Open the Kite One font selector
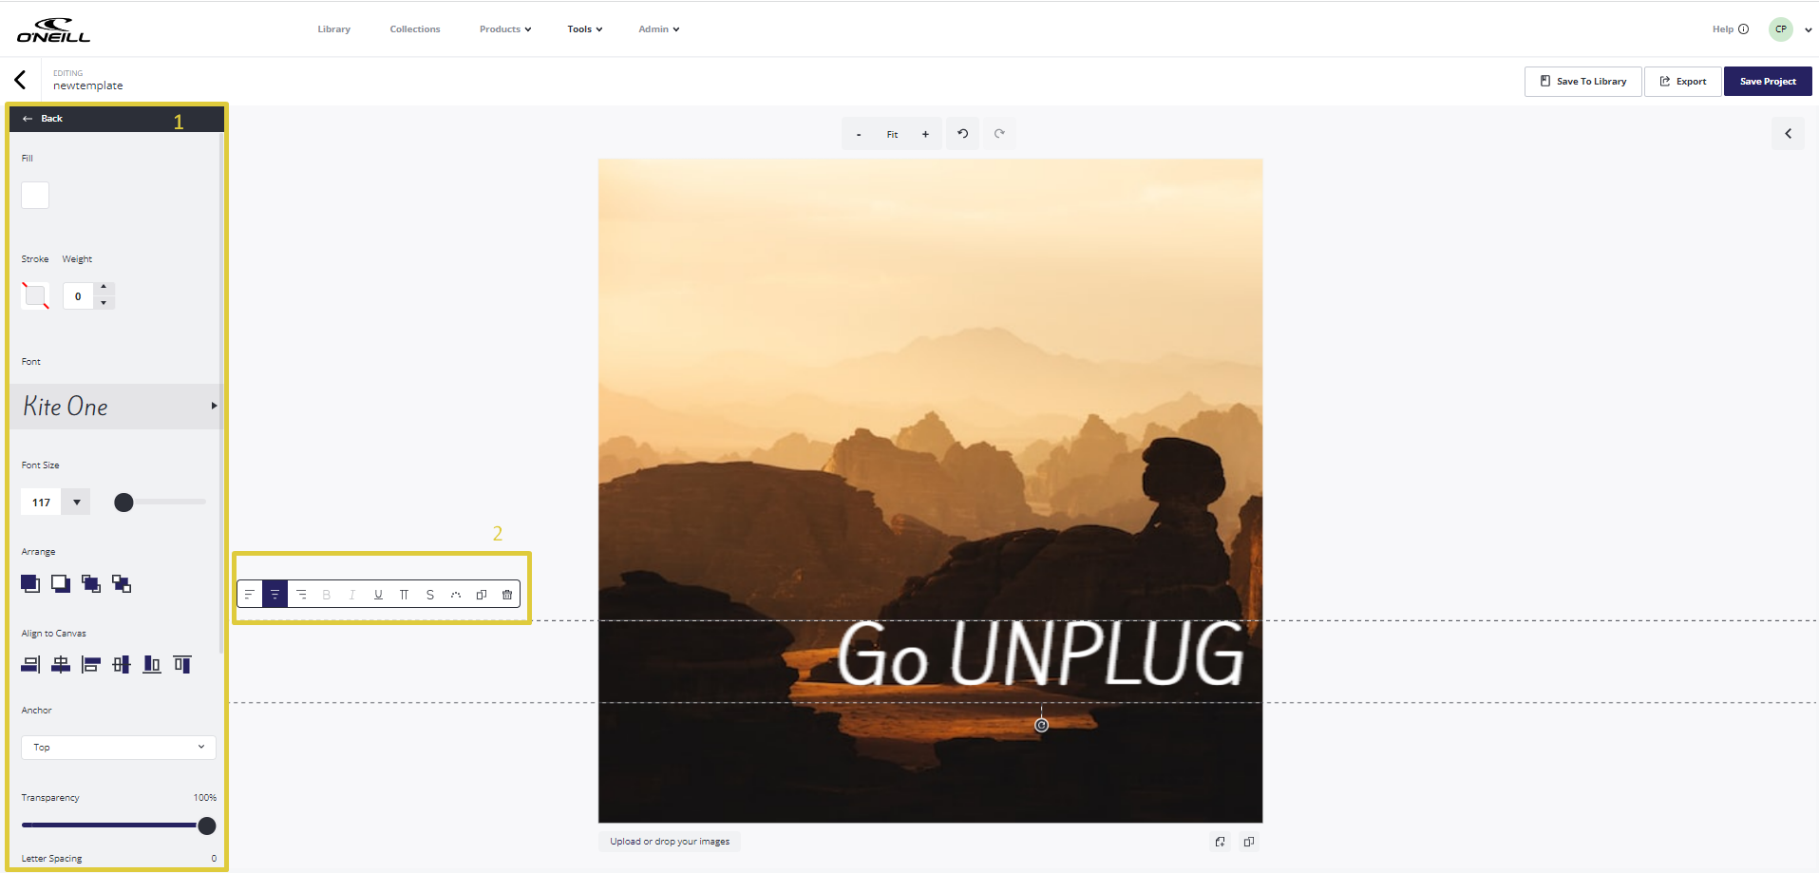The width and height of the screenshot is (1819, 873). click(x=116, y=407)
